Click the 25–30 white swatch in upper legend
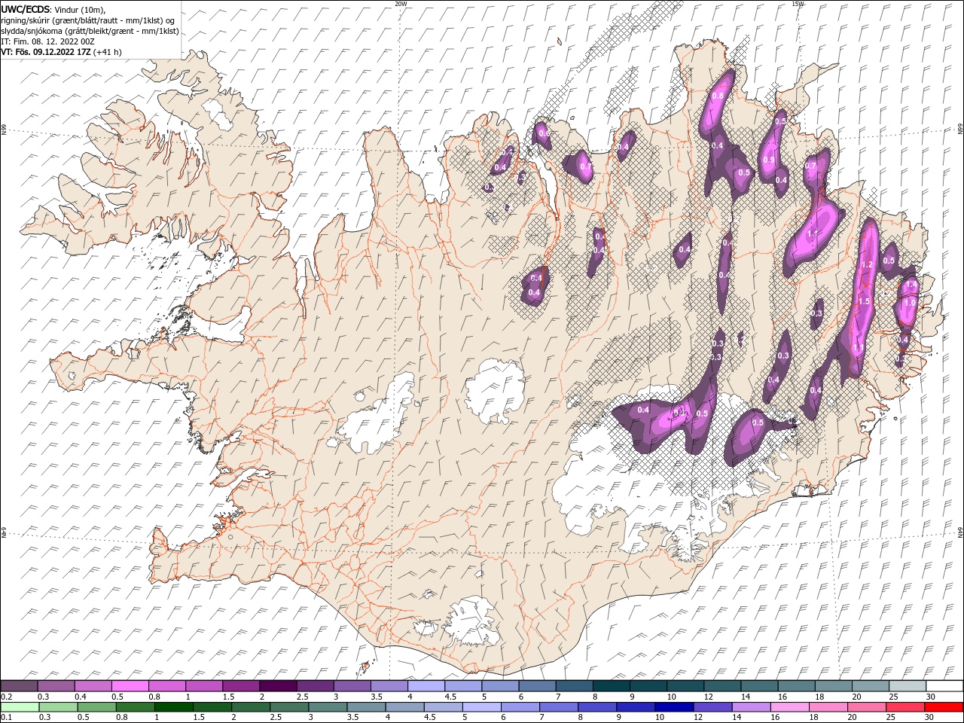Screen dimensions: 964x723 (907, 686)
